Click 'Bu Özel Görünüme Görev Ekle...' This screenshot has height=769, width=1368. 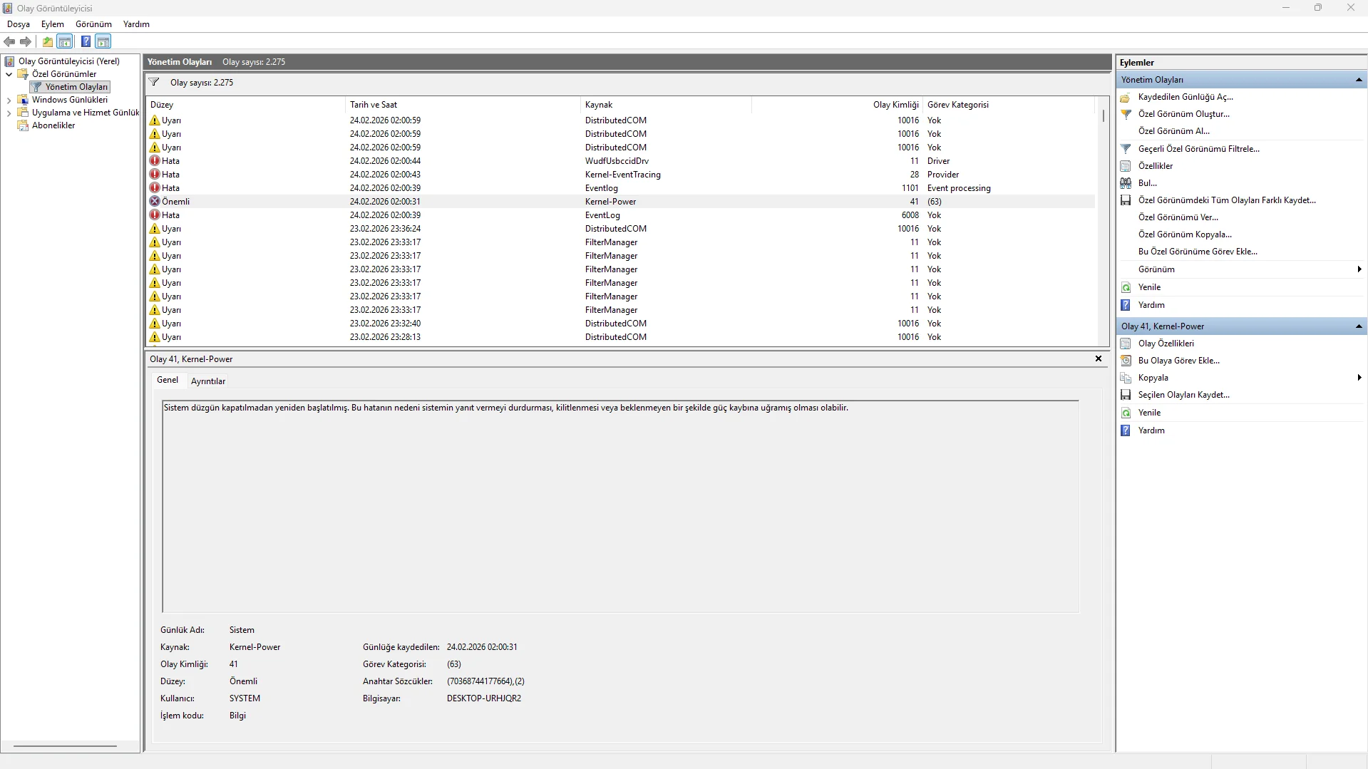click(1198, 252)
